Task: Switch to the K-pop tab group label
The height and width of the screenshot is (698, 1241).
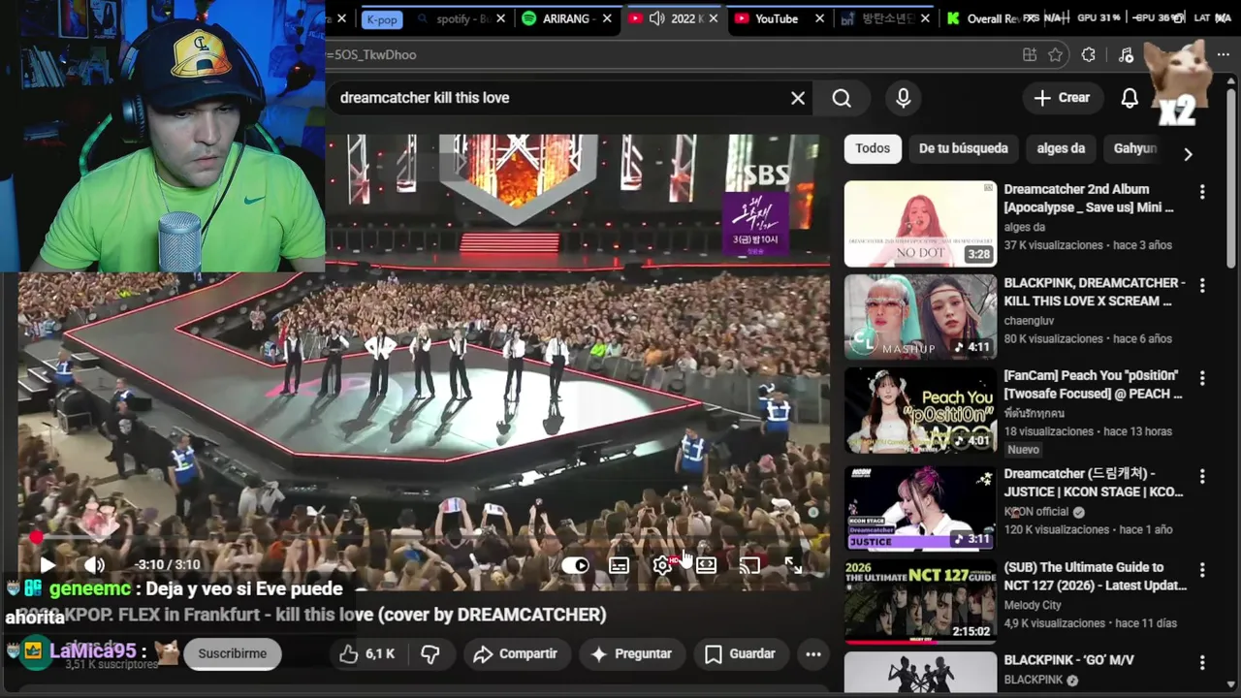Action: [381, 18]
